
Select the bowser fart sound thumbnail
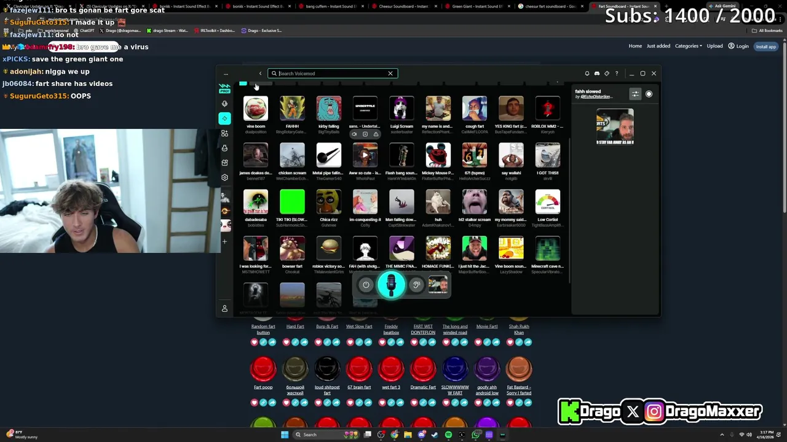coord(292,249)
